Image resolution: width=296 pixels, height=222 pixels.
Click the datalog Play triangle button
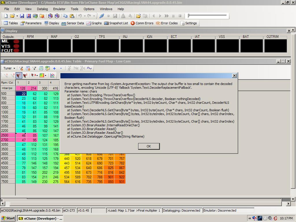tap(160, 16)
